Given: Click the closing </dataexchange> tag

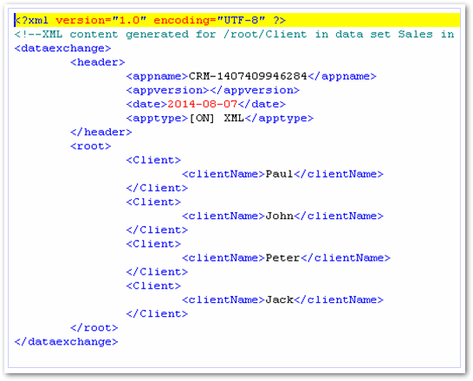Looking at the screenshot, I should point(66,342).
